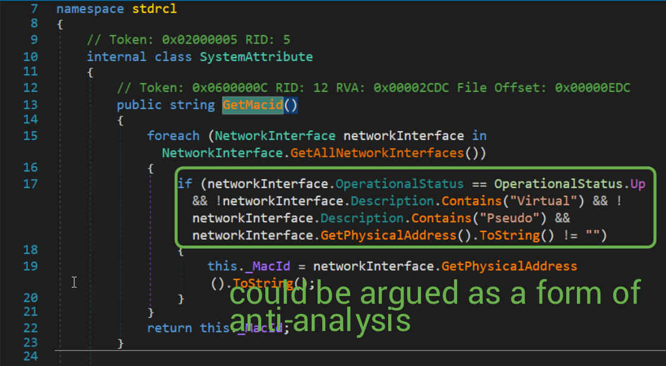Viewport: 666px width, 366px height.
Task: Click line number 7 in the gutter
Action: click(34, 9)
